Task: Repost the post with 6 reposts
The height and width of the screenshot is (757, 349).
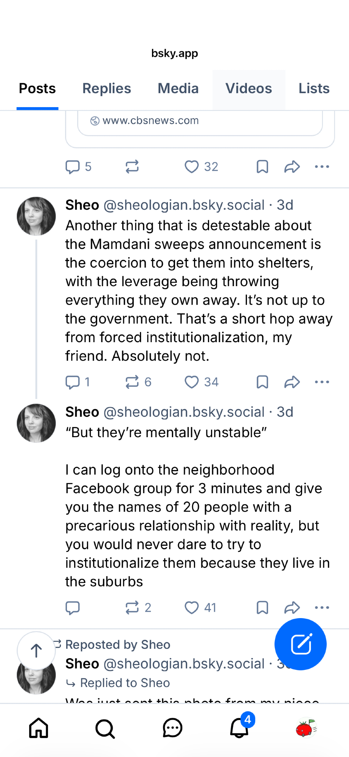Action: pyautogui.click(x=132, y=382)
